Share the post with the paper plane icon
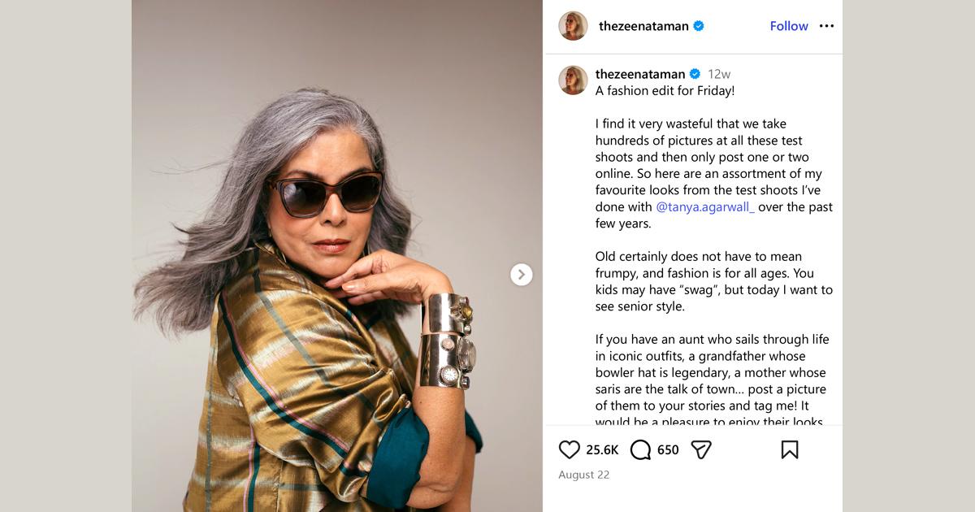Image resolution: width=975 pixels, height=512 pixels. (x=701, y=449)
